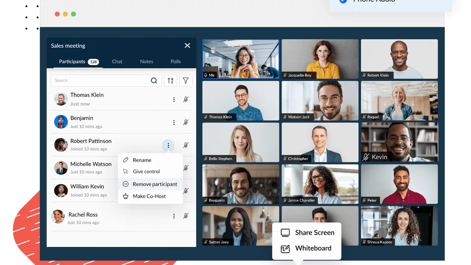Select Kevin's enlarged video tile
Image resolution: width=471 pixels, height=265 pixels.
(400, 142)
